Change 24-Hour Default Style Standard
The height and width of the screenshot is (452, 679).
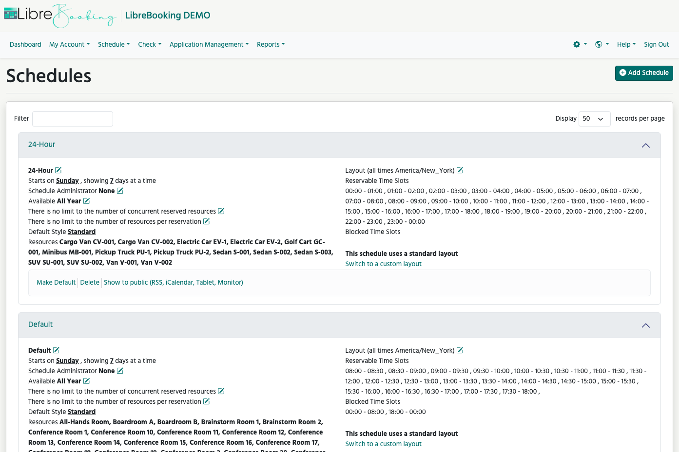pos(81,232)
